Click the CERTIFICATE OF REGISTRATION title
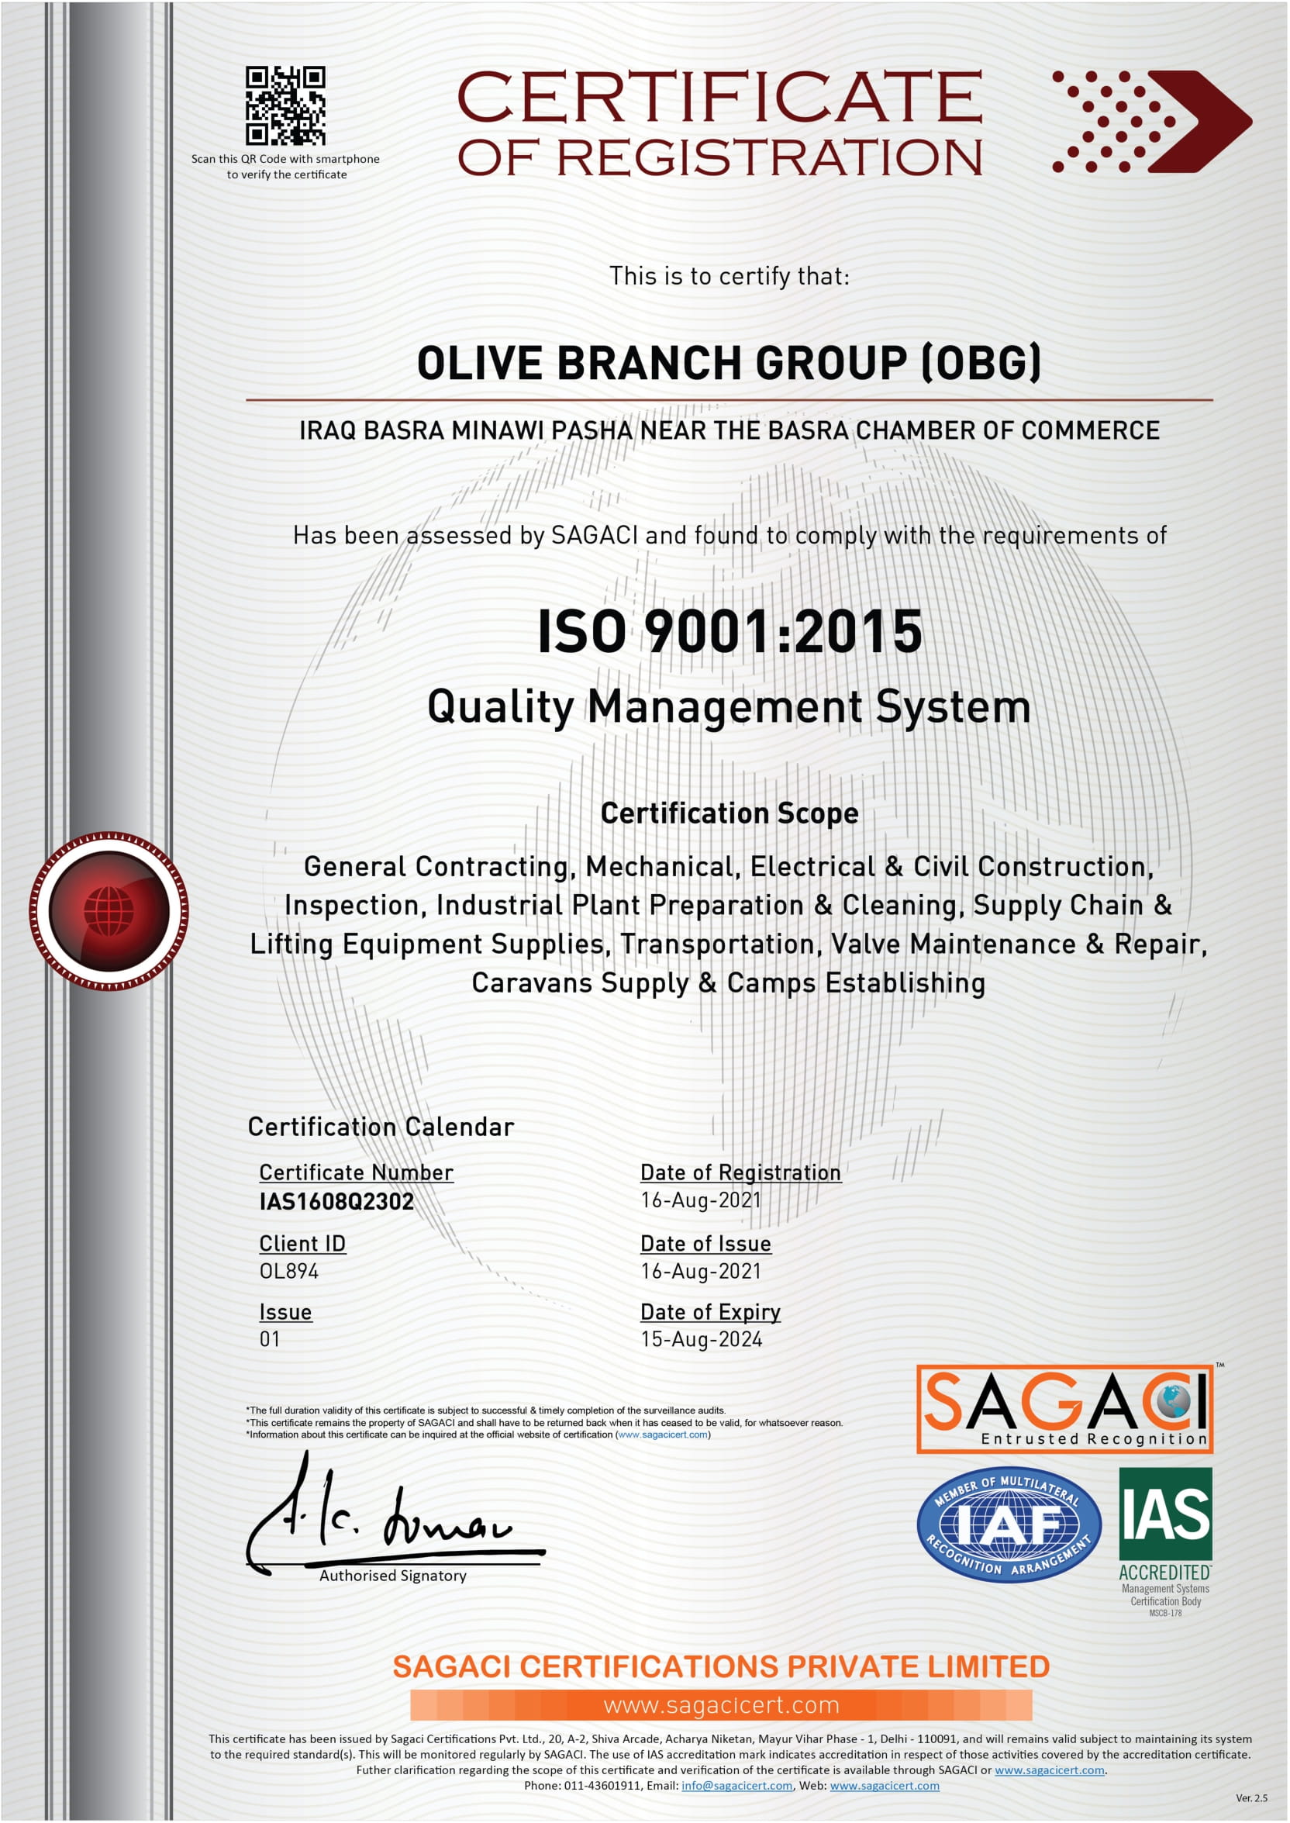The image size is (1290, 1823). [x=719, y=122]
